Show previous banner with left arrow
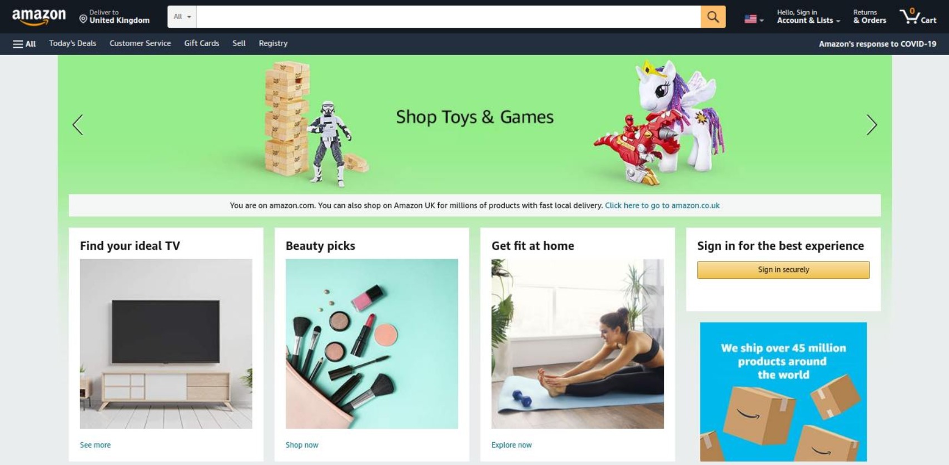 78,125
